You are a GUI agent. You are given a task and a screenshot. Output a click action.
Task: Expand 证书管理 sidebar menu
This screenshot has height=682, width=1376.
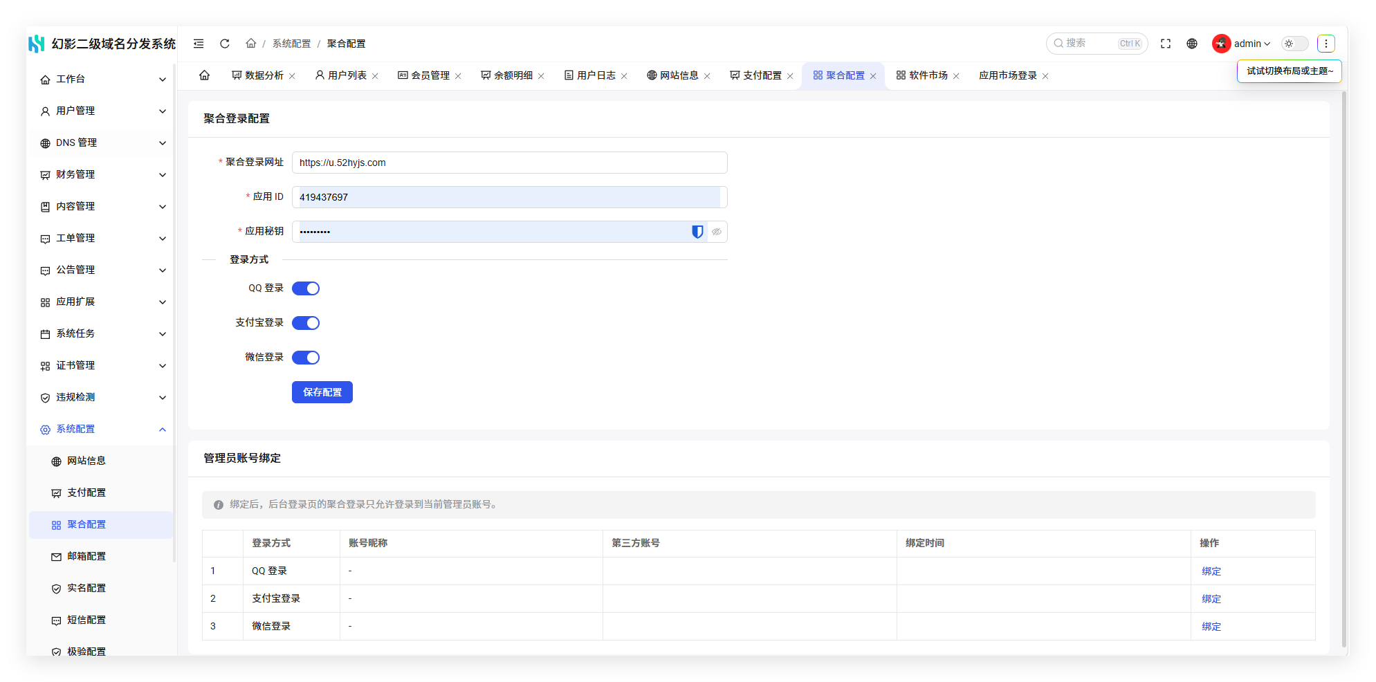click(102, 366)
